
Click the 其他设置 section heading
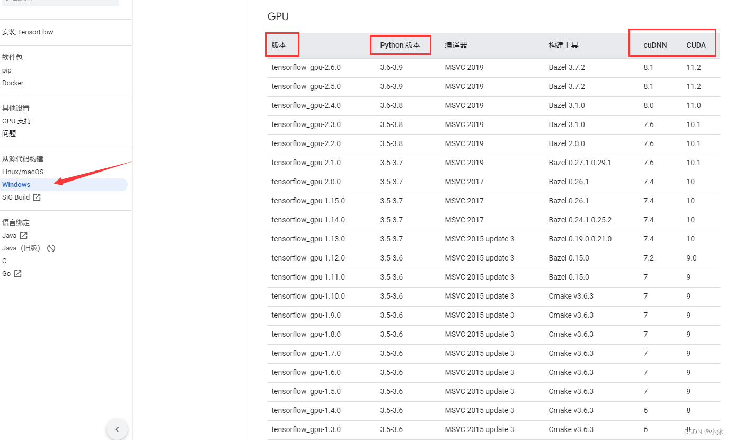click(16, 109)
